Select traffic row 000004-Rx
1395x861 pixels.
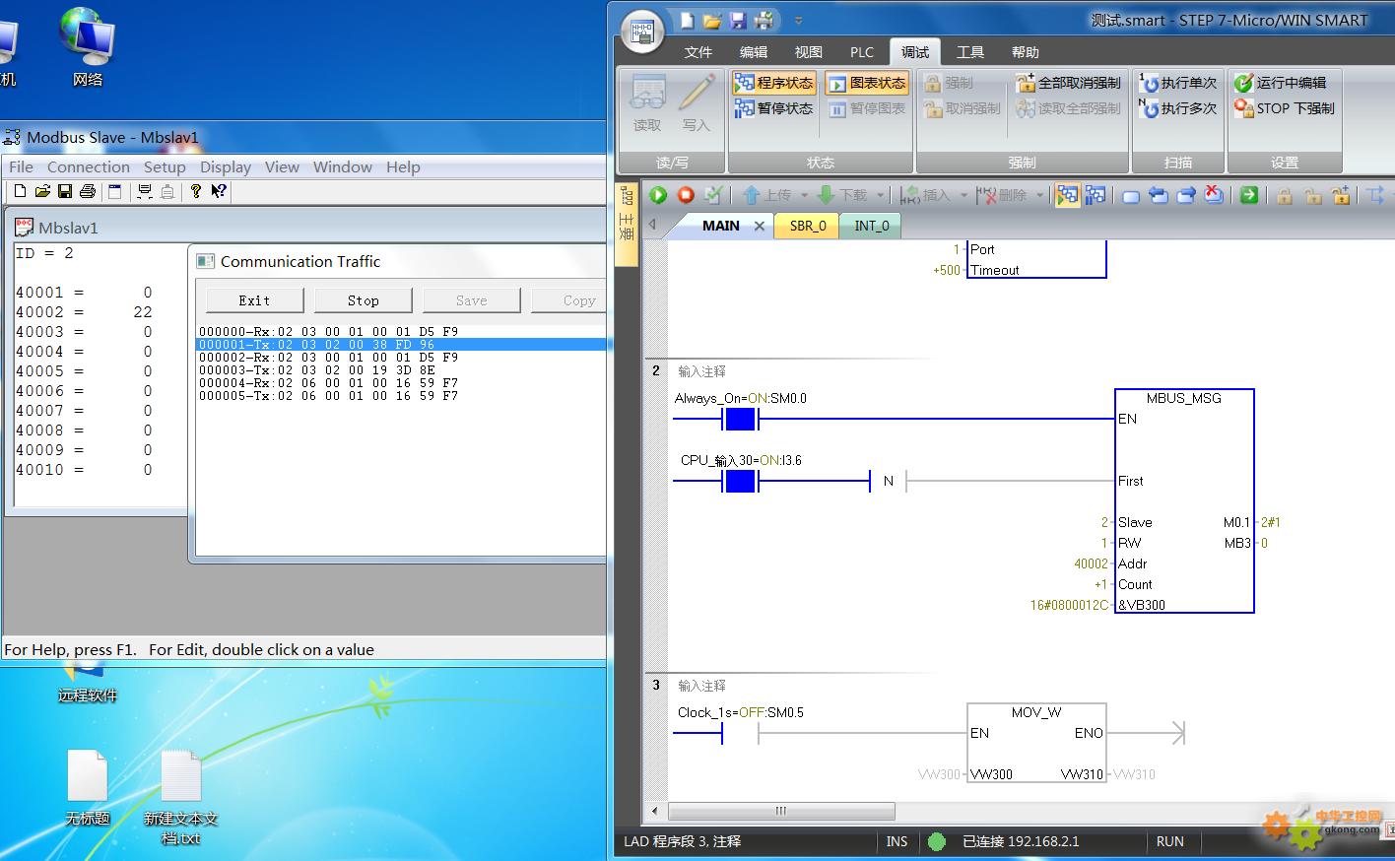(328, 383)
